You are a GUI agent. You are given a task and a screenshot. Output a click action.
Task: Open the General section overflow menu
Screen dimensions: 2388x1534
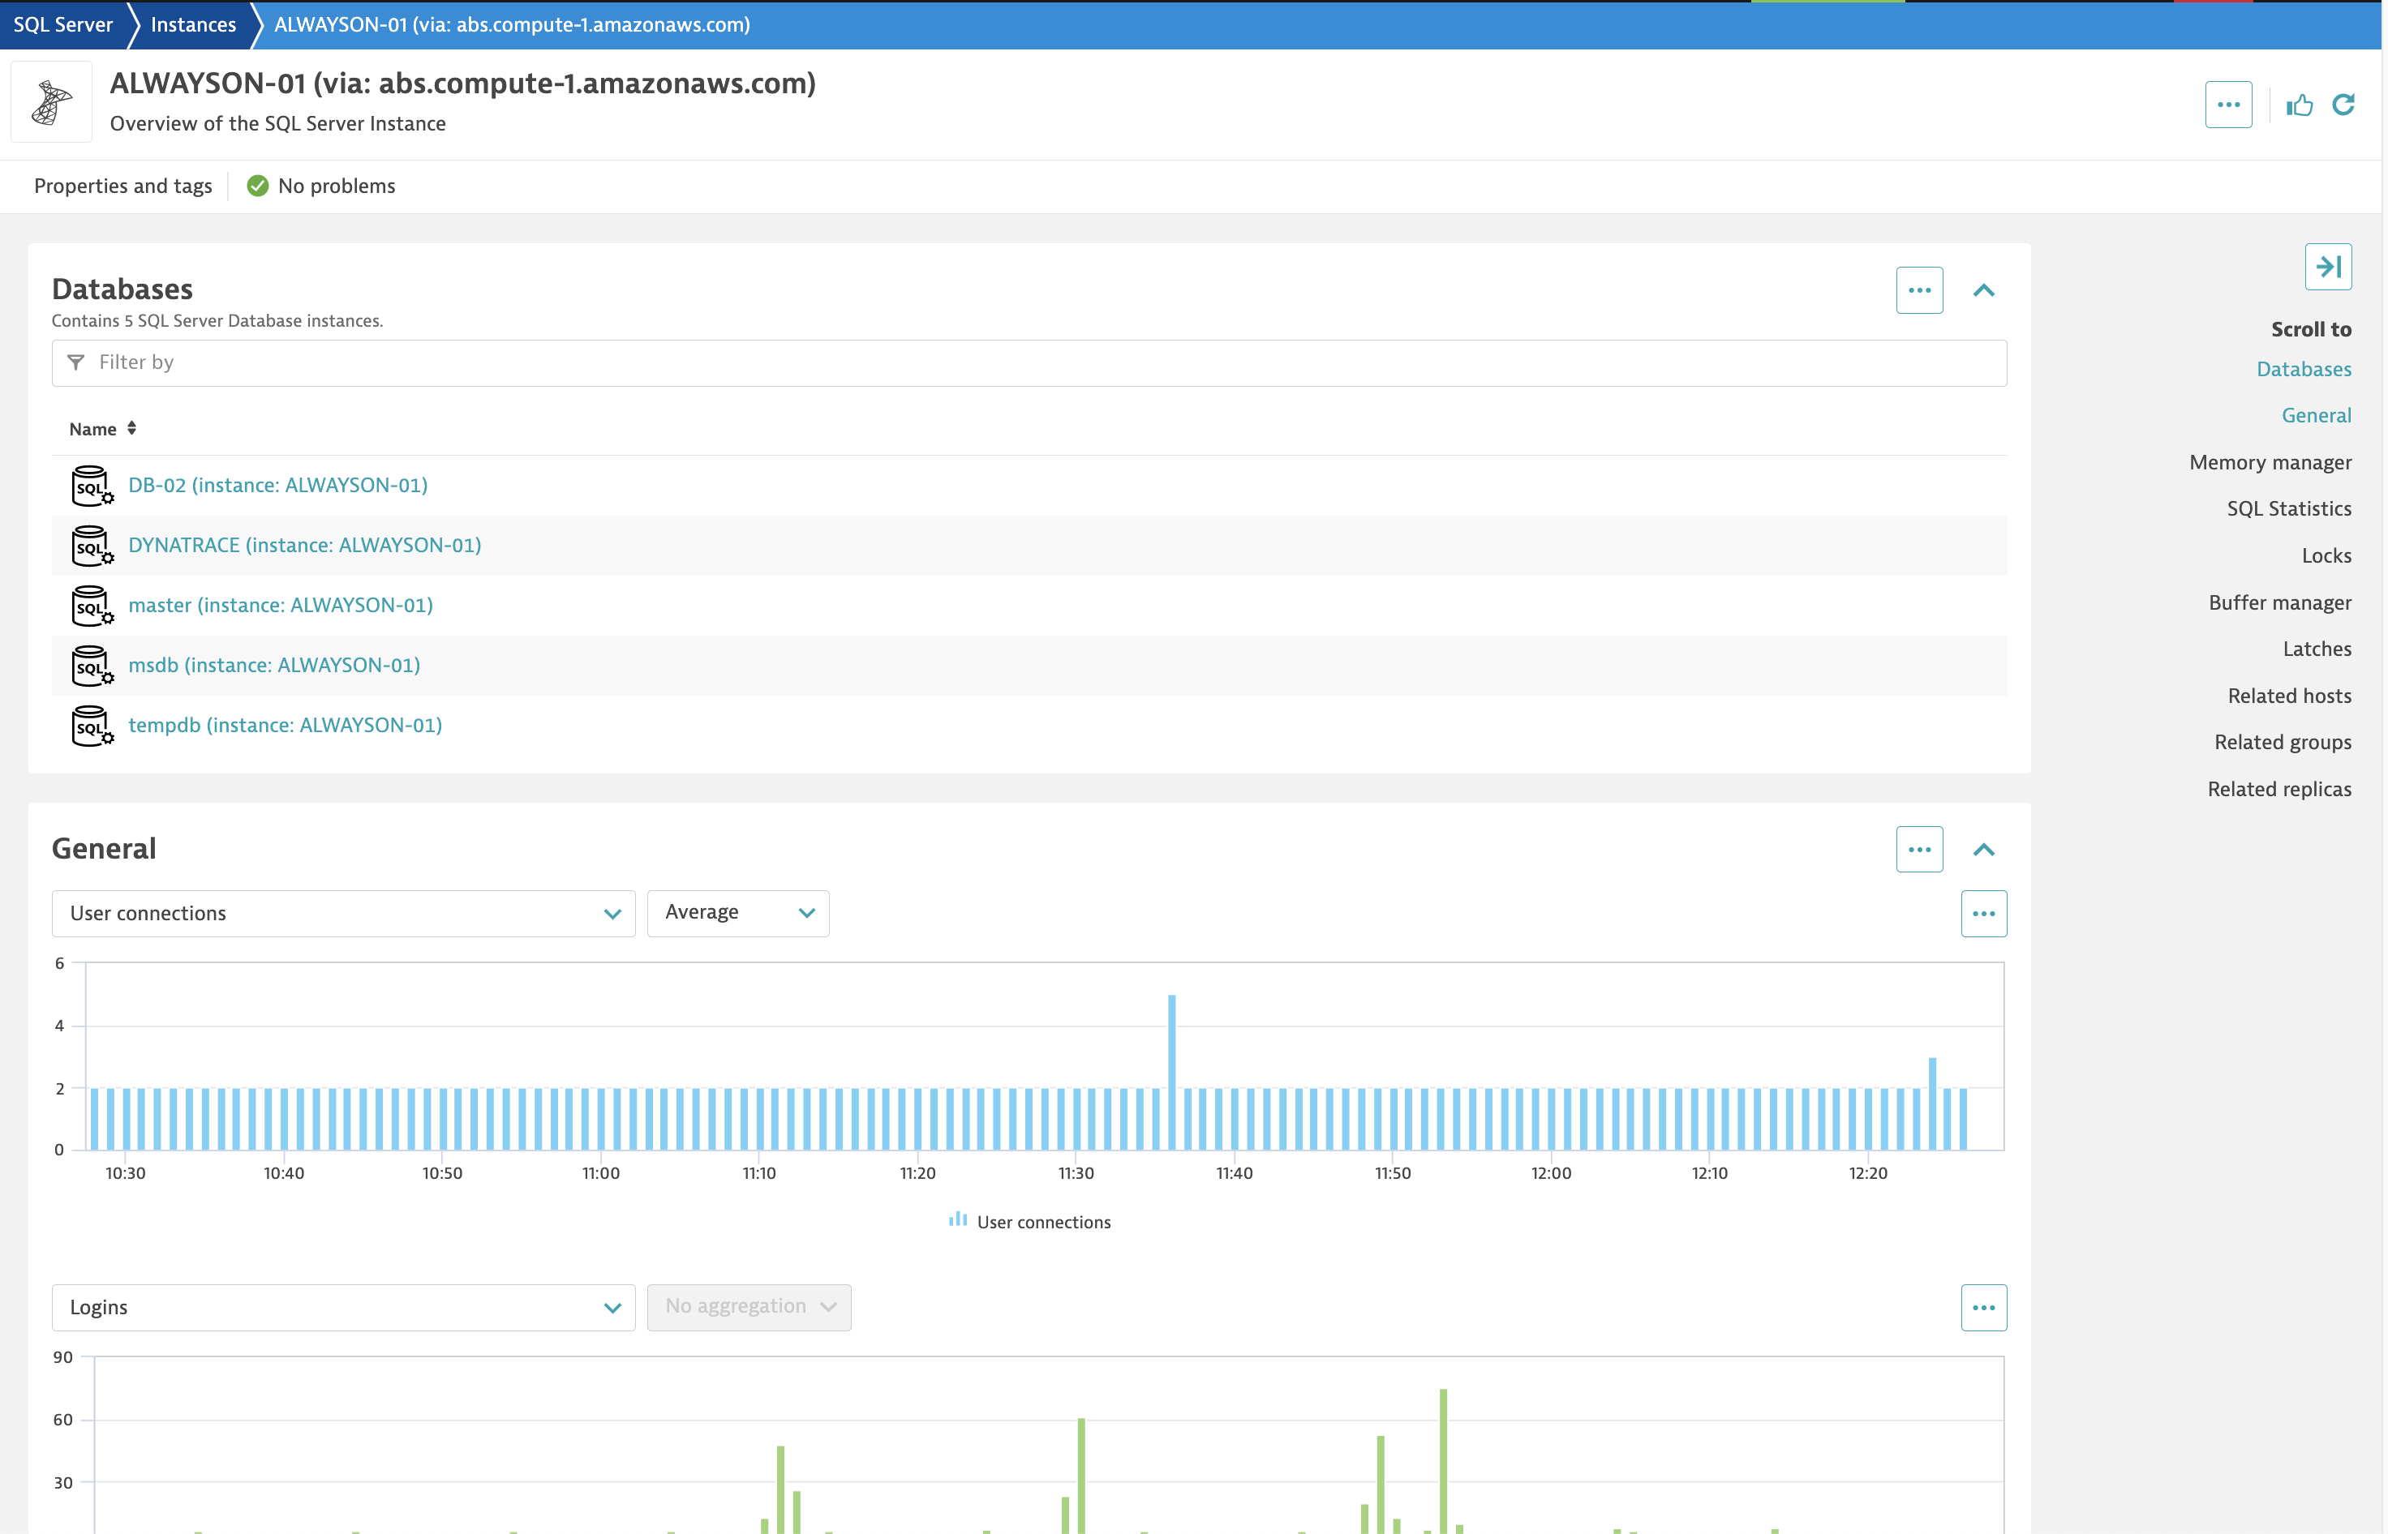[1916, 851]
